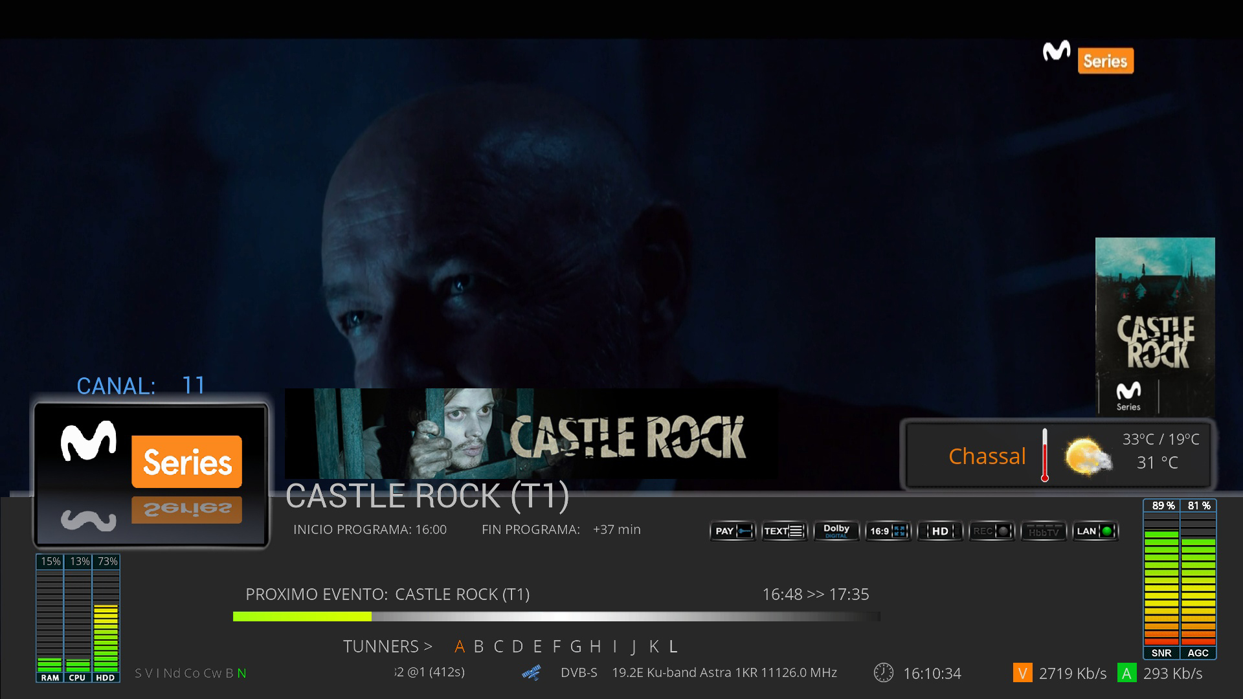Click the 33°C / 19°C temperature range
Viewport: 1243px width, 699px height.
[x=1161, y=439]
